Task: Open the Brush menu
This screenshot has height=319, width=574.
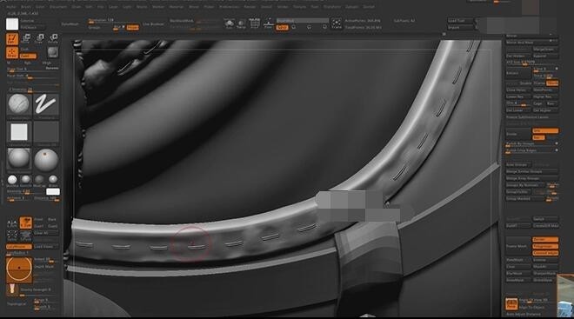Action: tap(26, 7)
